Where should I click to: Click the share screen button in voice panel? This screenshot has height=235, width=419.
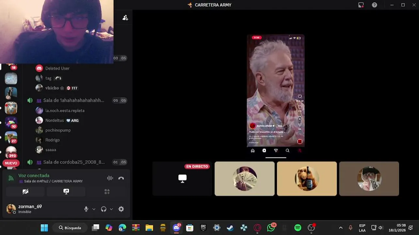(x=66, y=192)
